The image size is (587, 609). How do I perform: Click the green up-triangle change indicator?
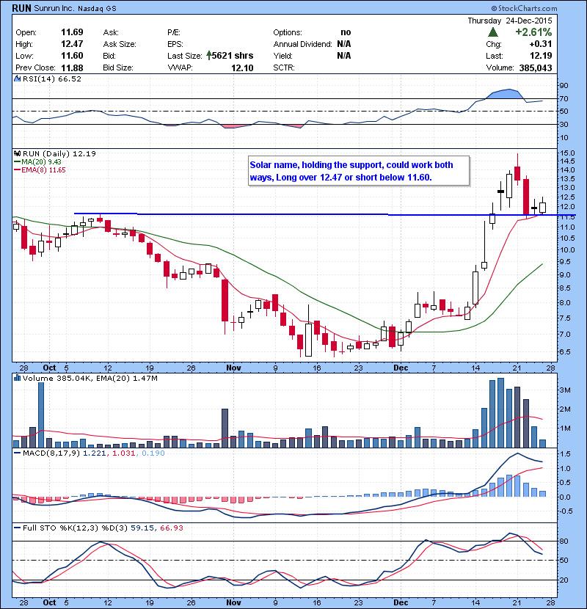pos(493,32)
